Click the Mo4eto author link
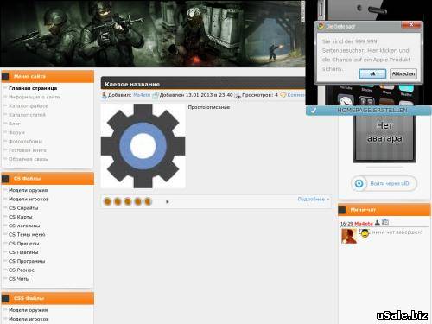432x324 pixels. click(x=142, y=95)
